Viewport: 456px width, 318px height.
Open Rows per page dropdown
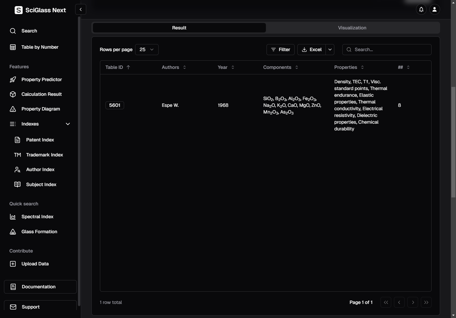click(147, 50)
